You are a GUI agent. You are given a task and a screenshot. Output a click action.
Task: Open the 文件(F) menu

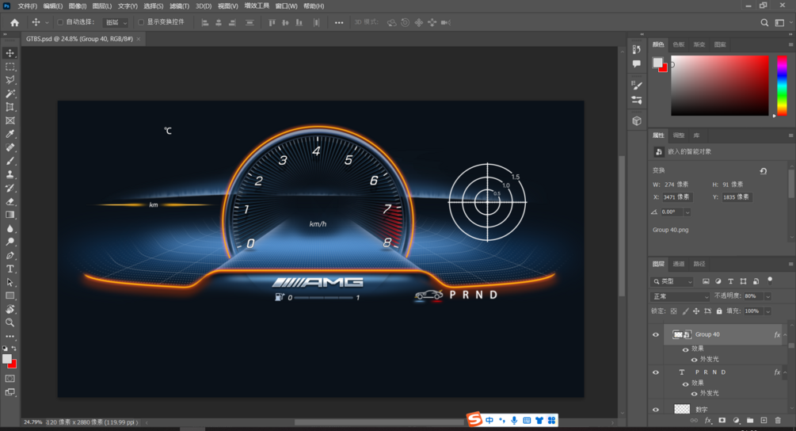pos(28,6)
